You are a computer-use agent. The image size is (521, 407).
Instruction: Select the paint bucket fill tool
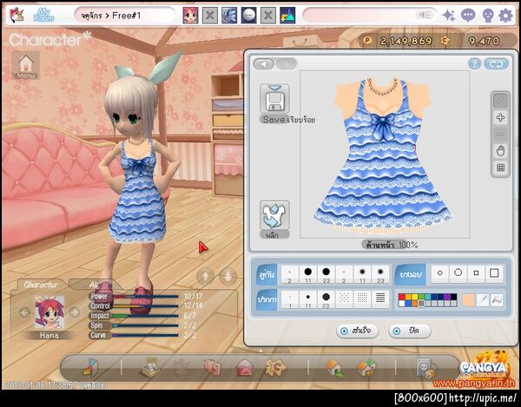point(497,300)
